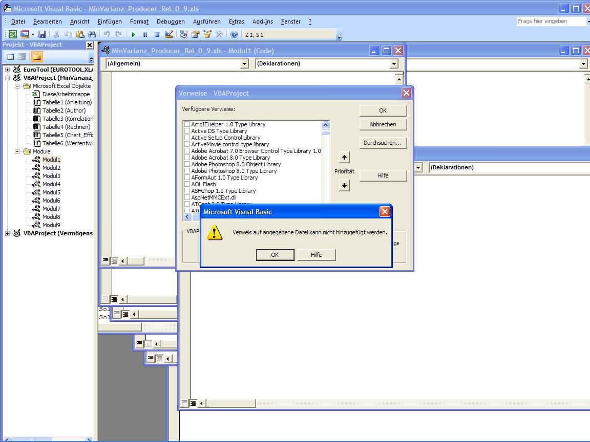Check Adobe Acrobat 8.0 Type Library
Screen dimensions: 590x442
(187, 158)
